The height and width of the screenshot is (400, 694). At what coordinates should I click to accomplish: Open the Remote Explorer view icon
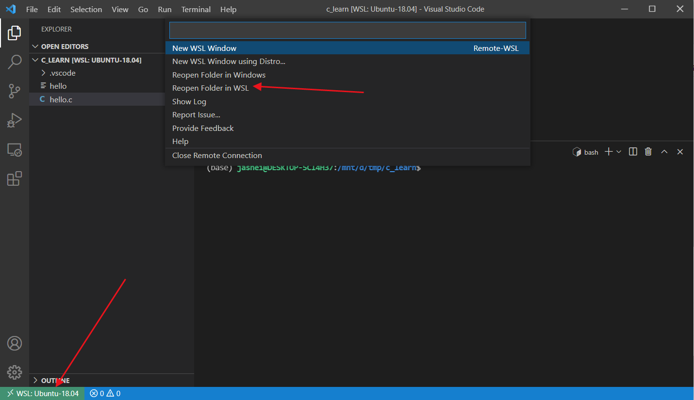tap(15, 149)
